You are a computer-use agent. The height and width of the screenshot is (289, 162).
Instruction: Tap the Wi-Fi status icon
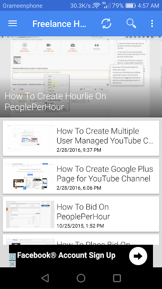coord(96,5)
